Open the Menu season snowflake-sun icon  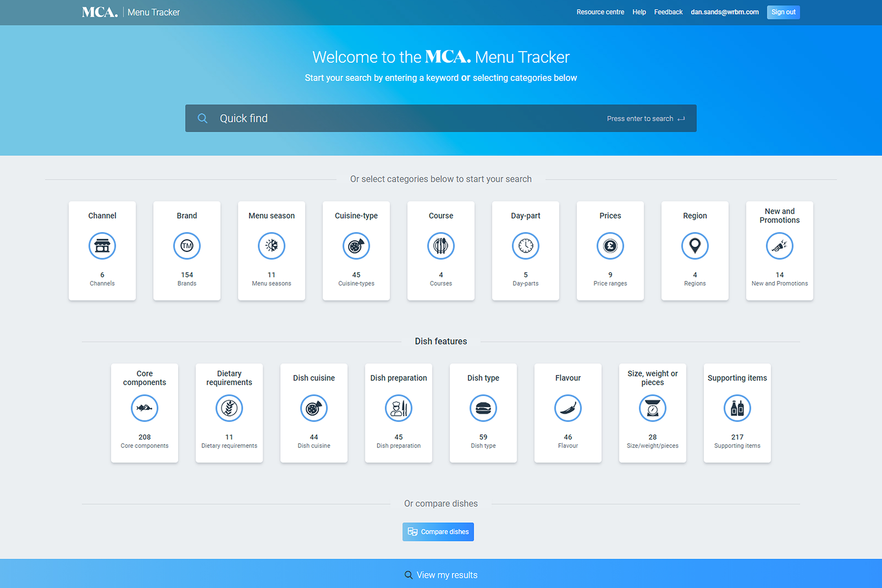tap(272, 246)
